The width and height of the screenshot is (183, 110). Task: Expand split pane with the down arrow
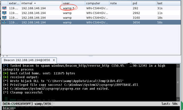click(x=7, y=56)
